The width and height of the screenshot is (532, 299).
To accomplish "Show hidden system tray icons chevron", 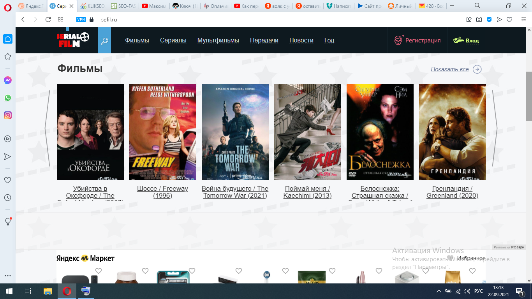I will point(439,291).
